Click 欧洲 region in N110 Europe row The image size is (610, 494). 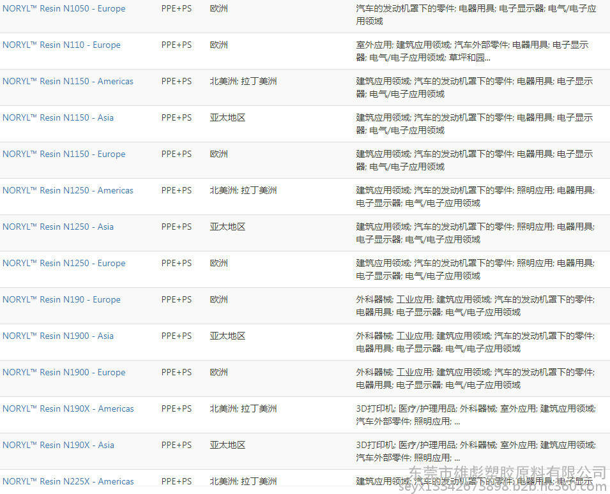click(218, 45)
